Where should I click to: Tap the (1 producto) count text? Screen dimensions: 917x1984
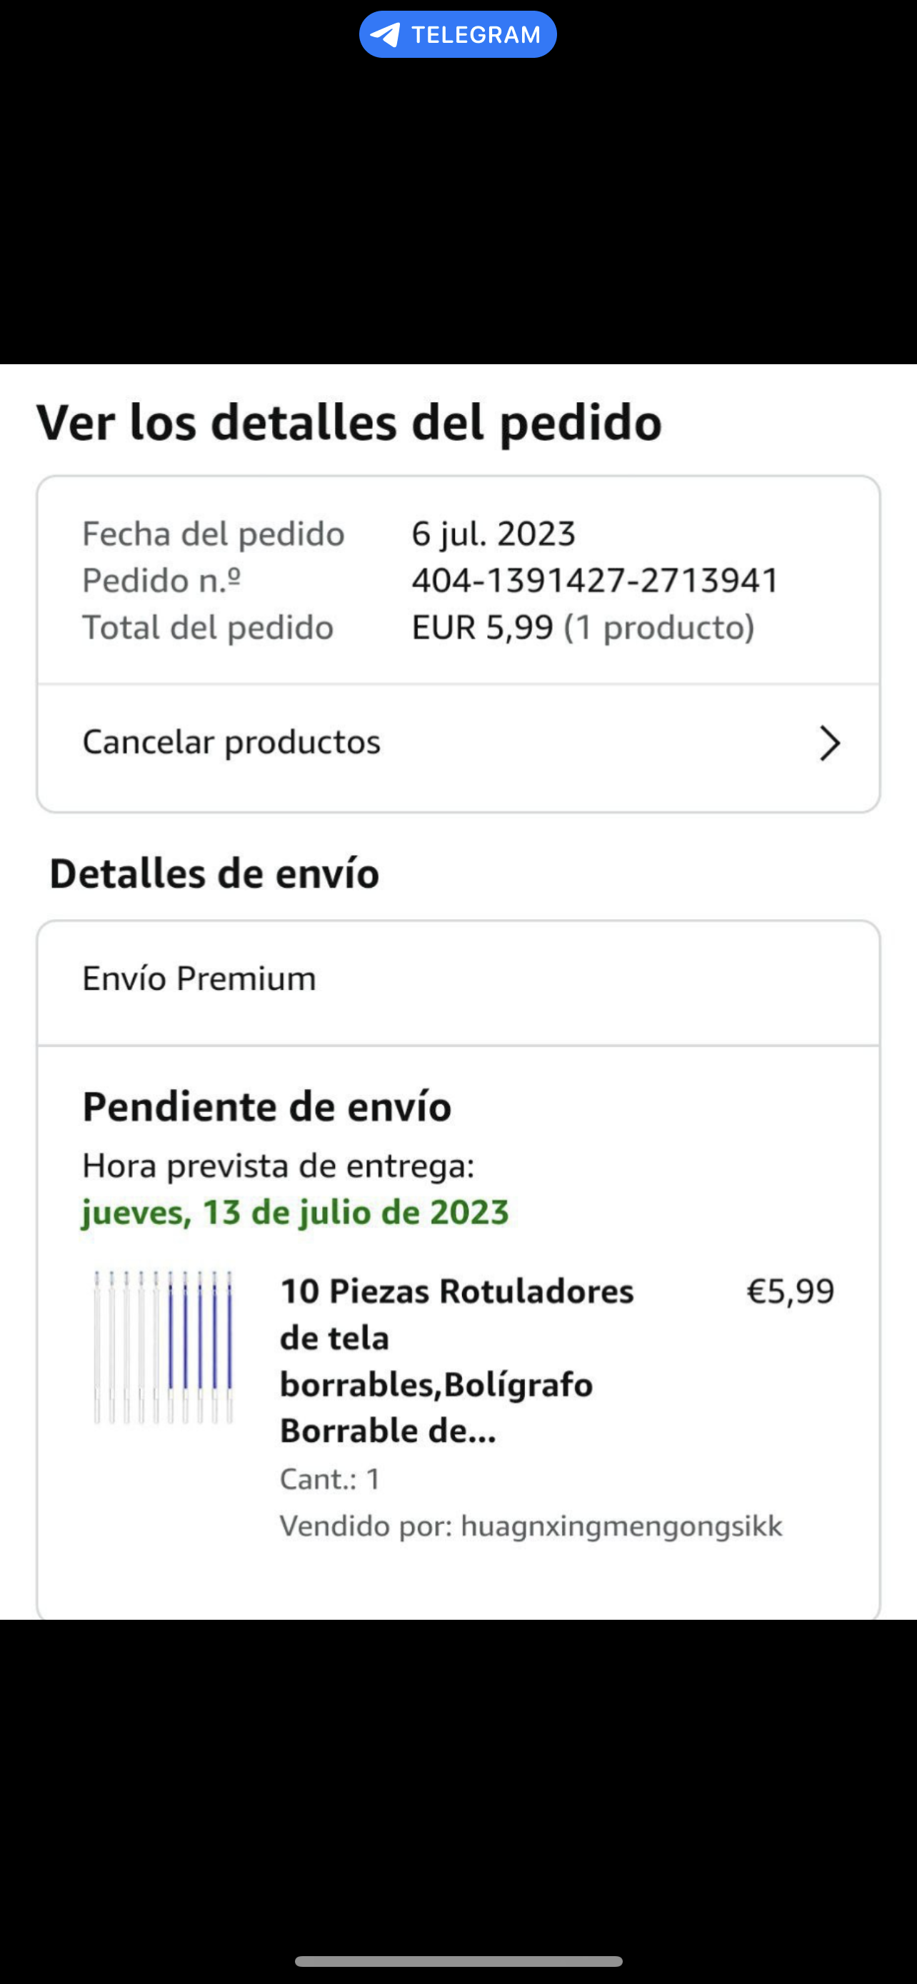[659, 628]
